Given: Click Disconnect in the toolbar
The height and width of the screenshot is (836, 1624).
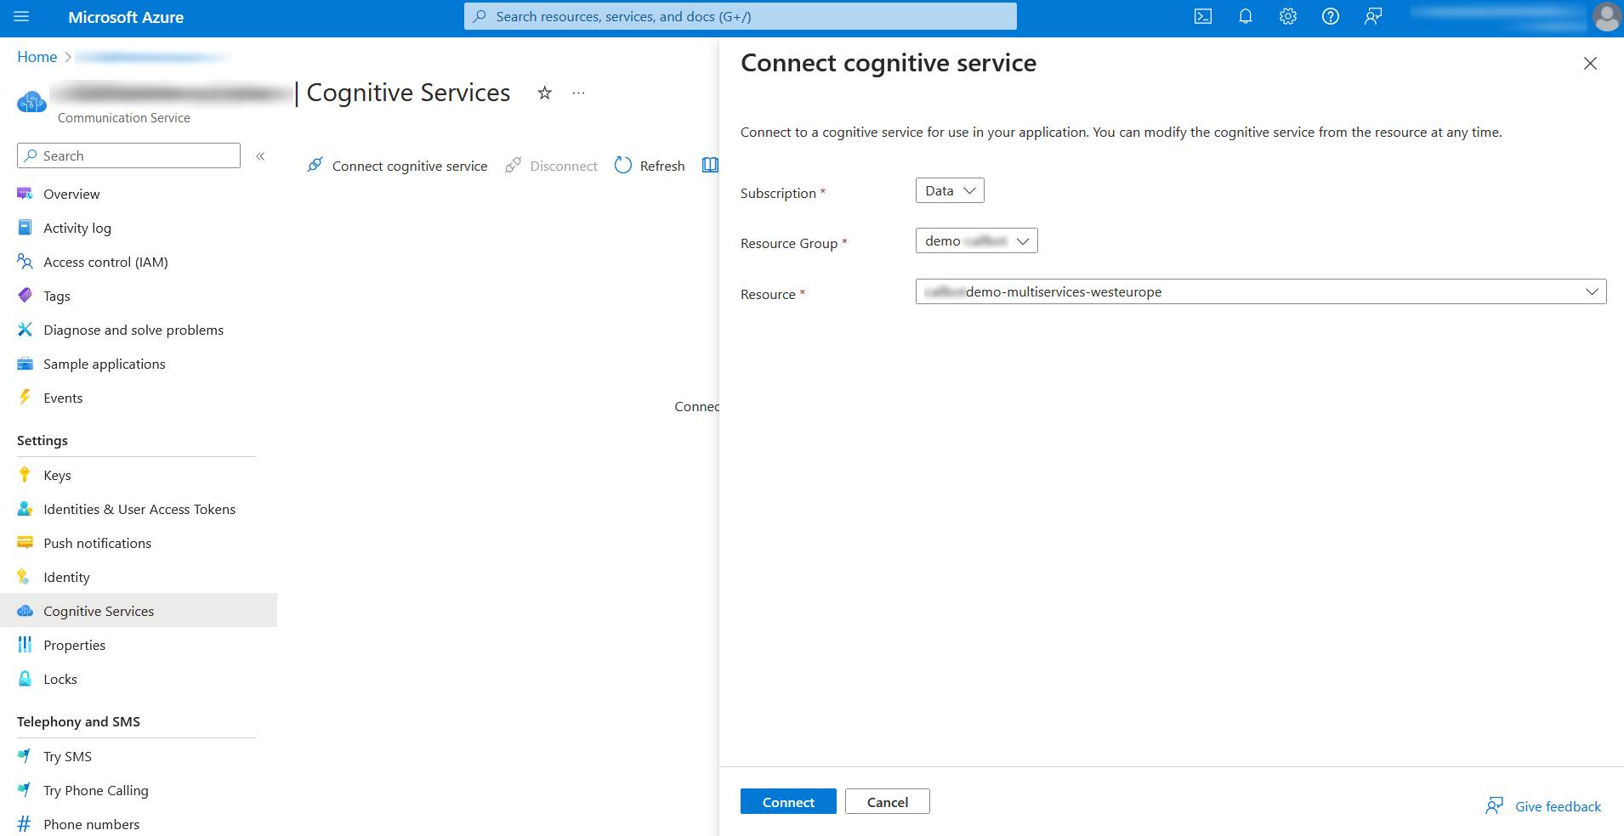Looking at the screenshot, I should click(551, 166).
